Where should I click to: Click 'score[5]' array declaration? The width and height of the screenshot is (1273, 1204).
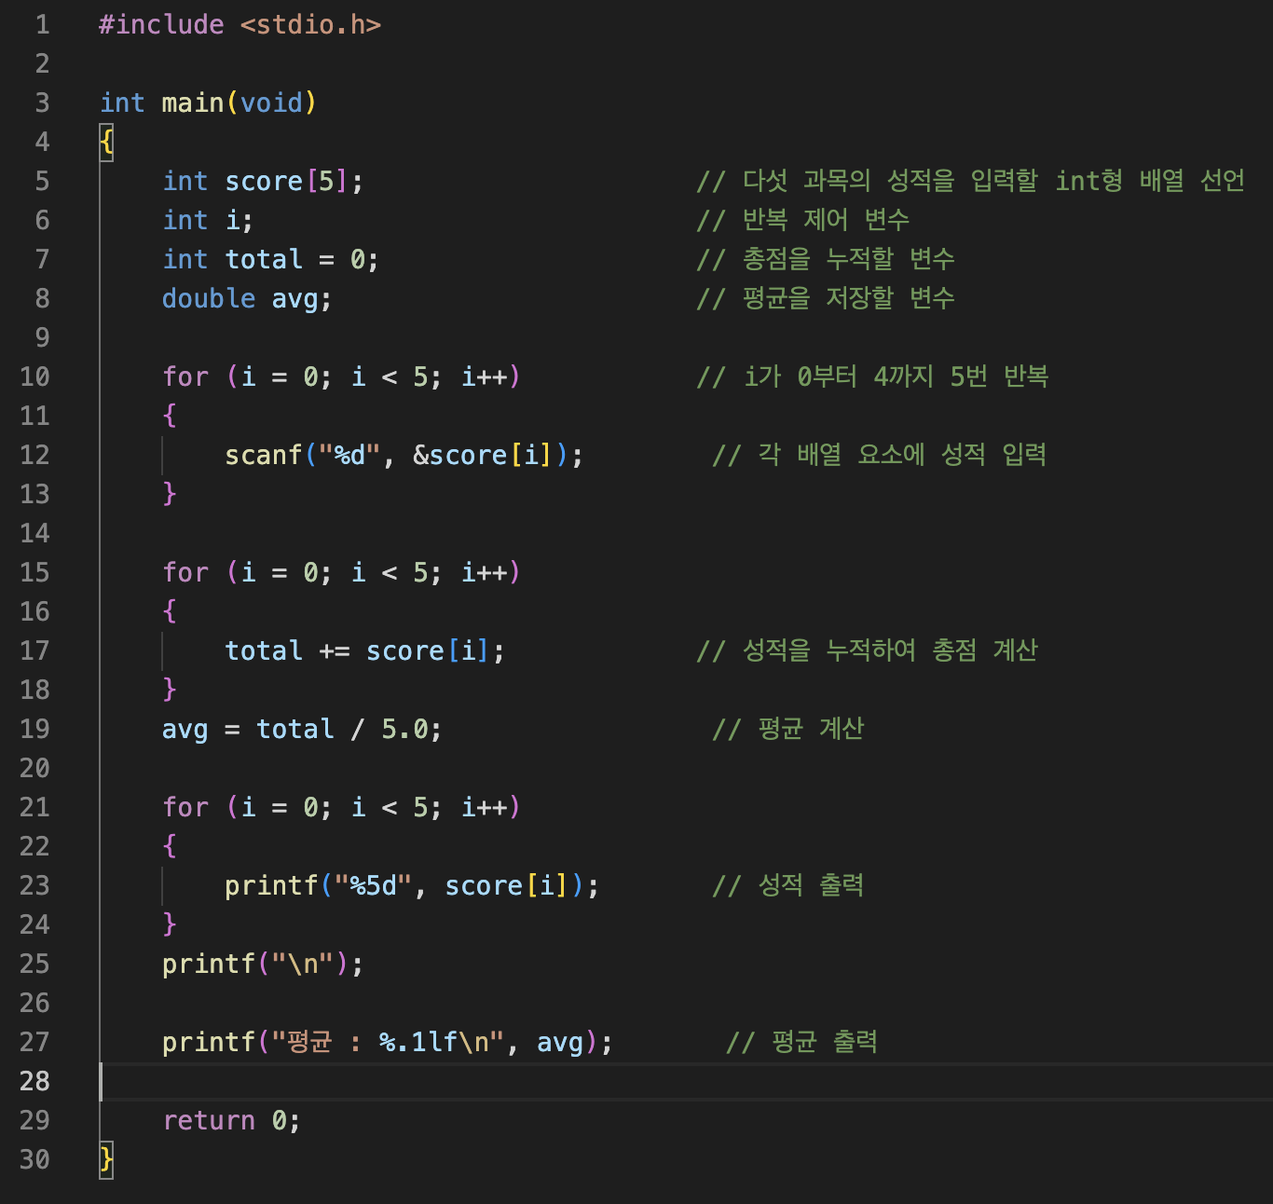[286, 181]
